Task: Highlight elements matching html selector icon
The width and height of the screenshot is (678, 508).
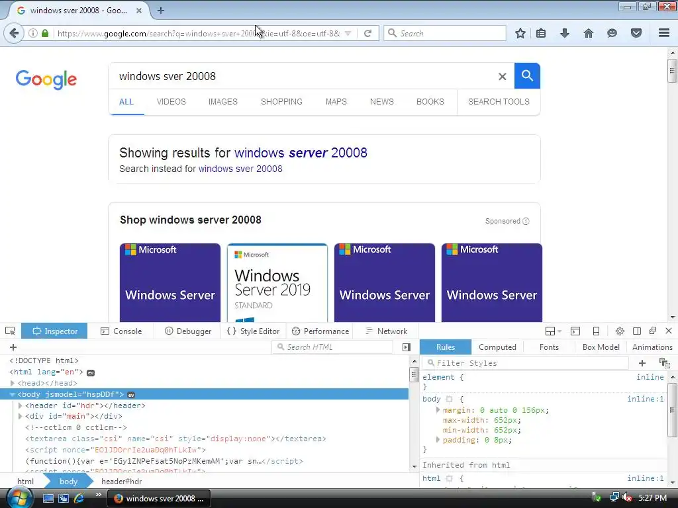Action: click(x=450, y=479)
